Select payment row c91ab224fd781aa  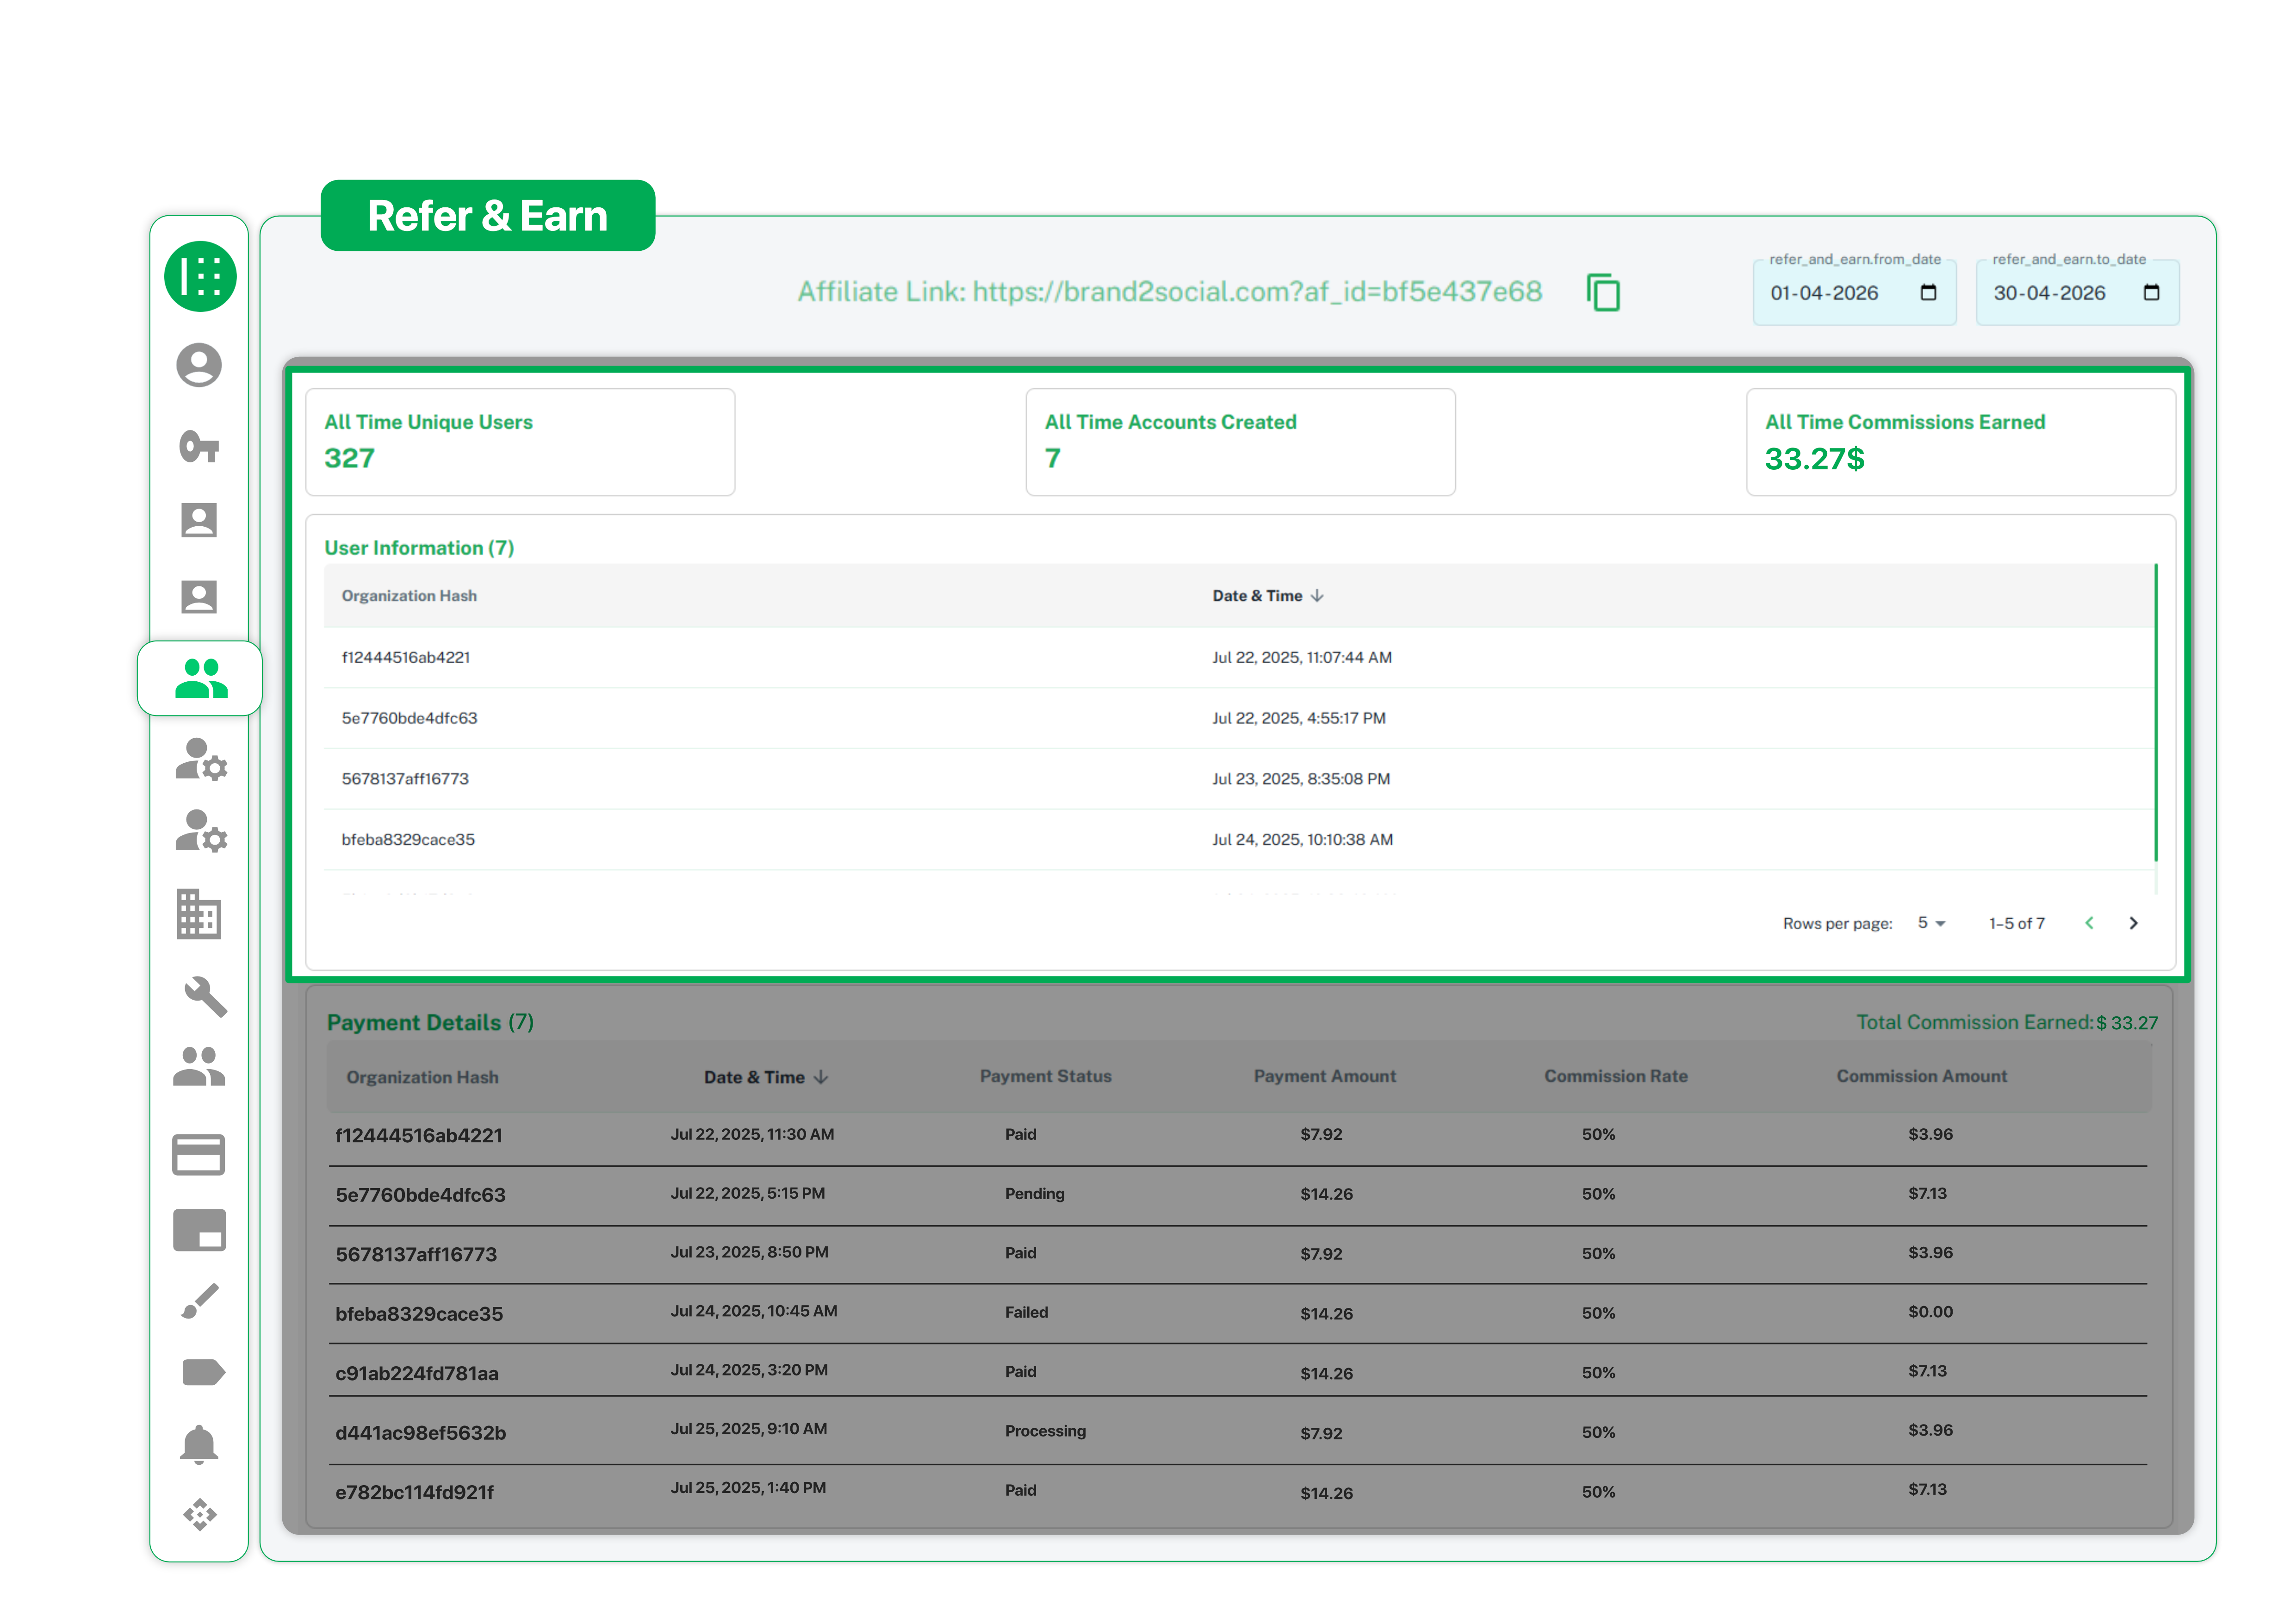click(1238, 1372)
